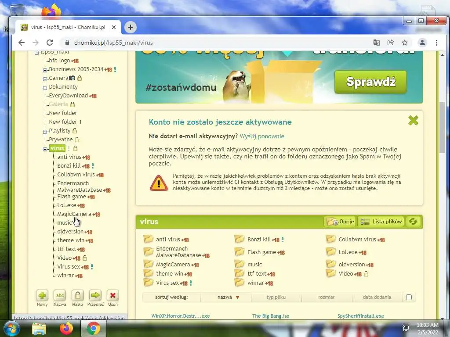450x337 pixels.
Task: Select bfb logo in folder tree
Action: click(59, 61)
